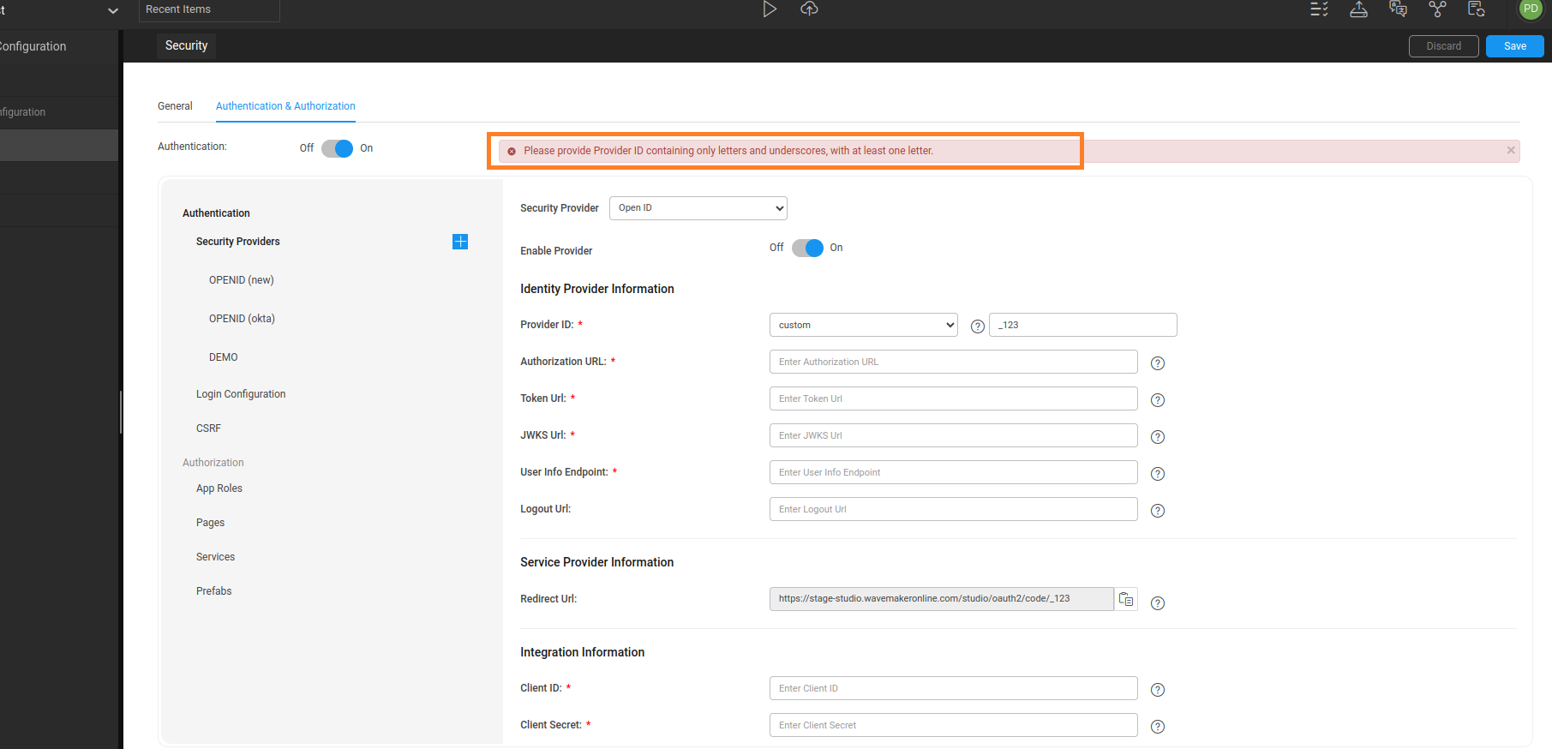Image resolution: width=1552 pixels, height=749 pixels.
Task: Switch to the General tab
Action: tap(175, 106)
